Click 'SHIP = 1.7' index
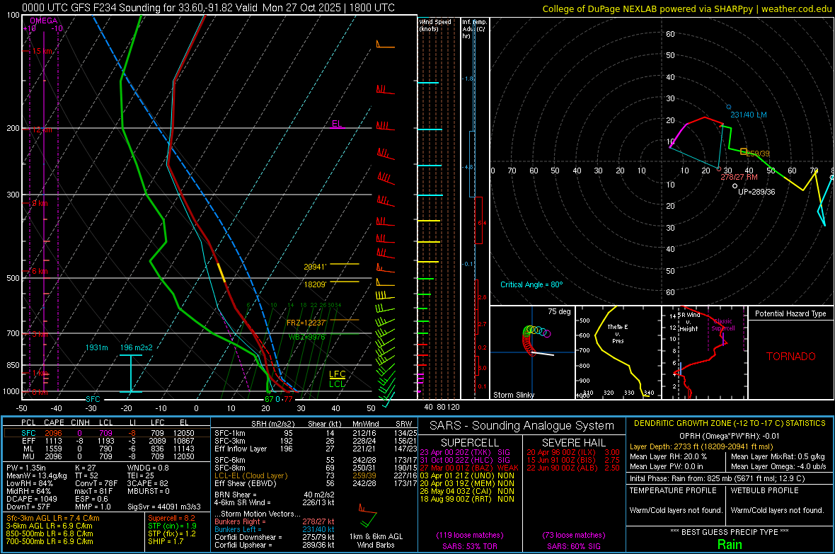Viewport: 835px width, 554px height. point(166,541)
